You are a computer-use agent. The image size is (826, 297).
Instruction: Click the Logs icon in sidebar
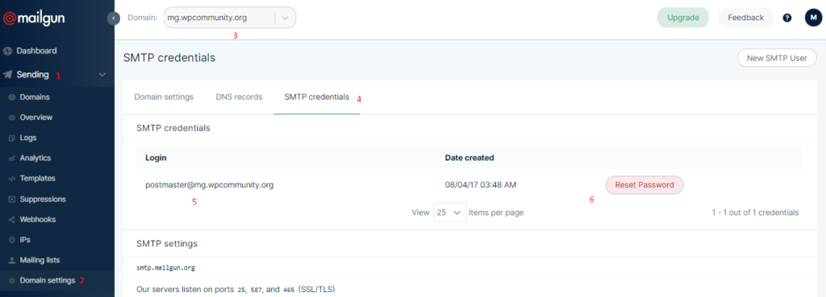coord(12,138)
